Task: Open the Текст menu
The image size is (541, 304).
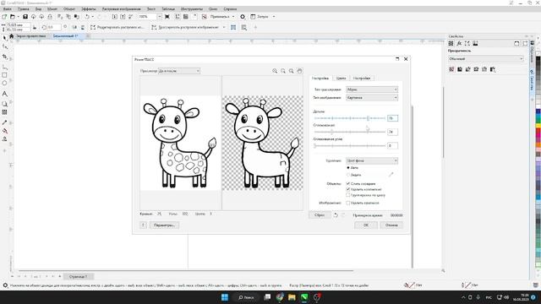Action: (151, 9)
